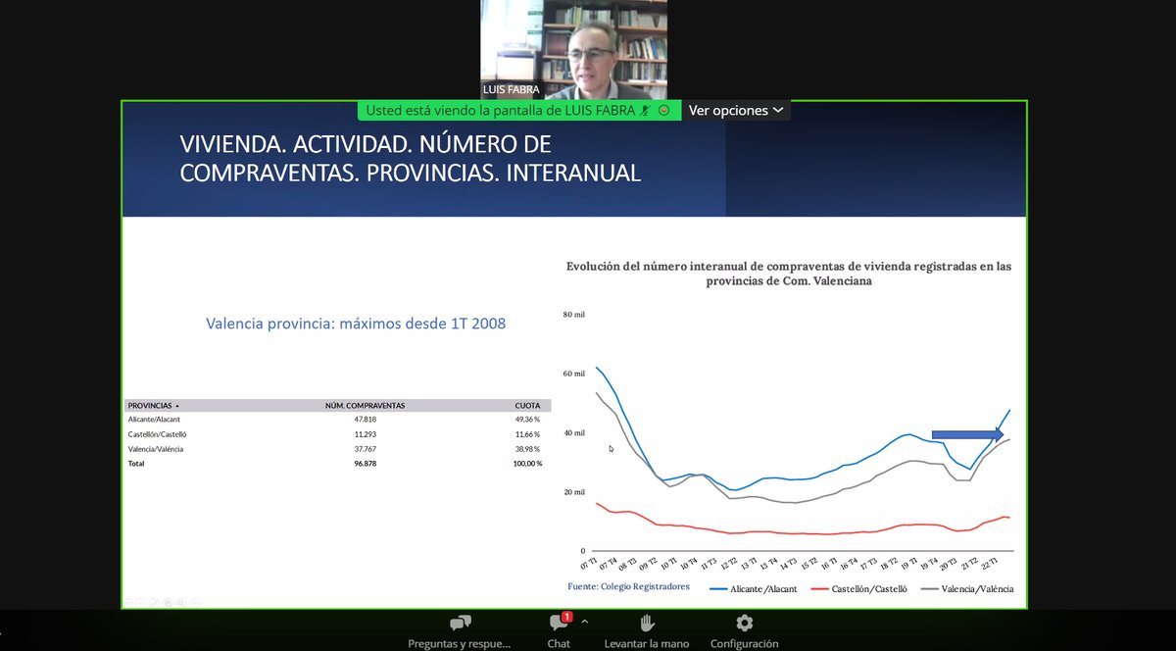
Task: Click the green screen-sharing notification banner
Action: pos(519,110)
